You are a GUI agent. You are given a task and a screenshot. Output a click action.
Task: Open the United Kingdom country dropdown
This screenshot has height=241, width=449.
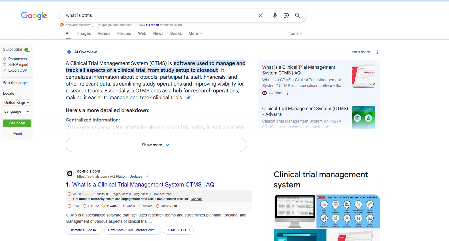[x=17, y=103]
